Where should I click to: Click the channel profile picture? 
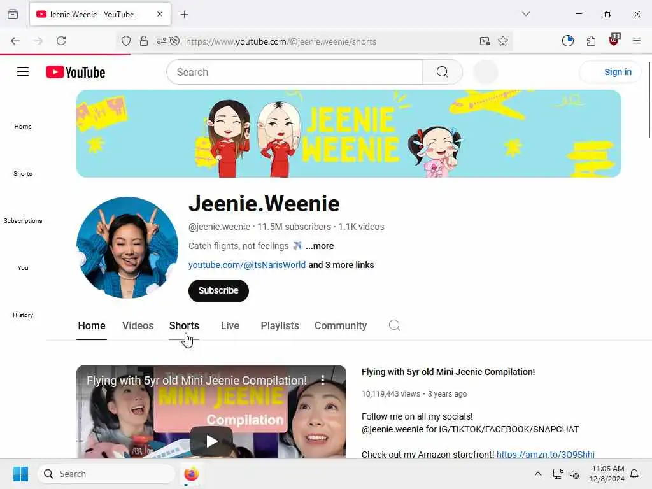[127, 248]
